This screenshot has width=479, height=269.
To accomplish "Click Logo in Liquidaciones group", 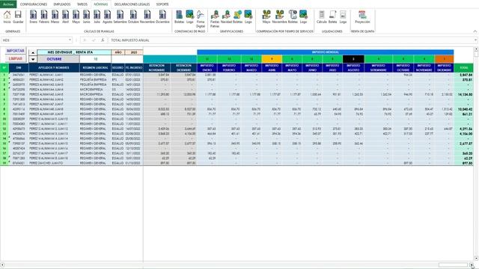I will pos(343,16).
